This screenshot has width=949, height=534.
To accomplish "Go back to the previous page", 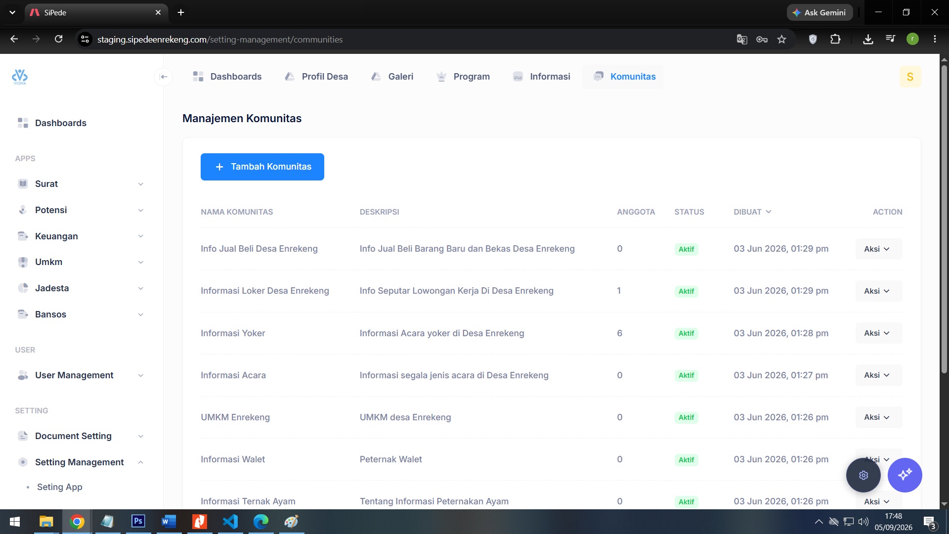I will pos(14,39).
